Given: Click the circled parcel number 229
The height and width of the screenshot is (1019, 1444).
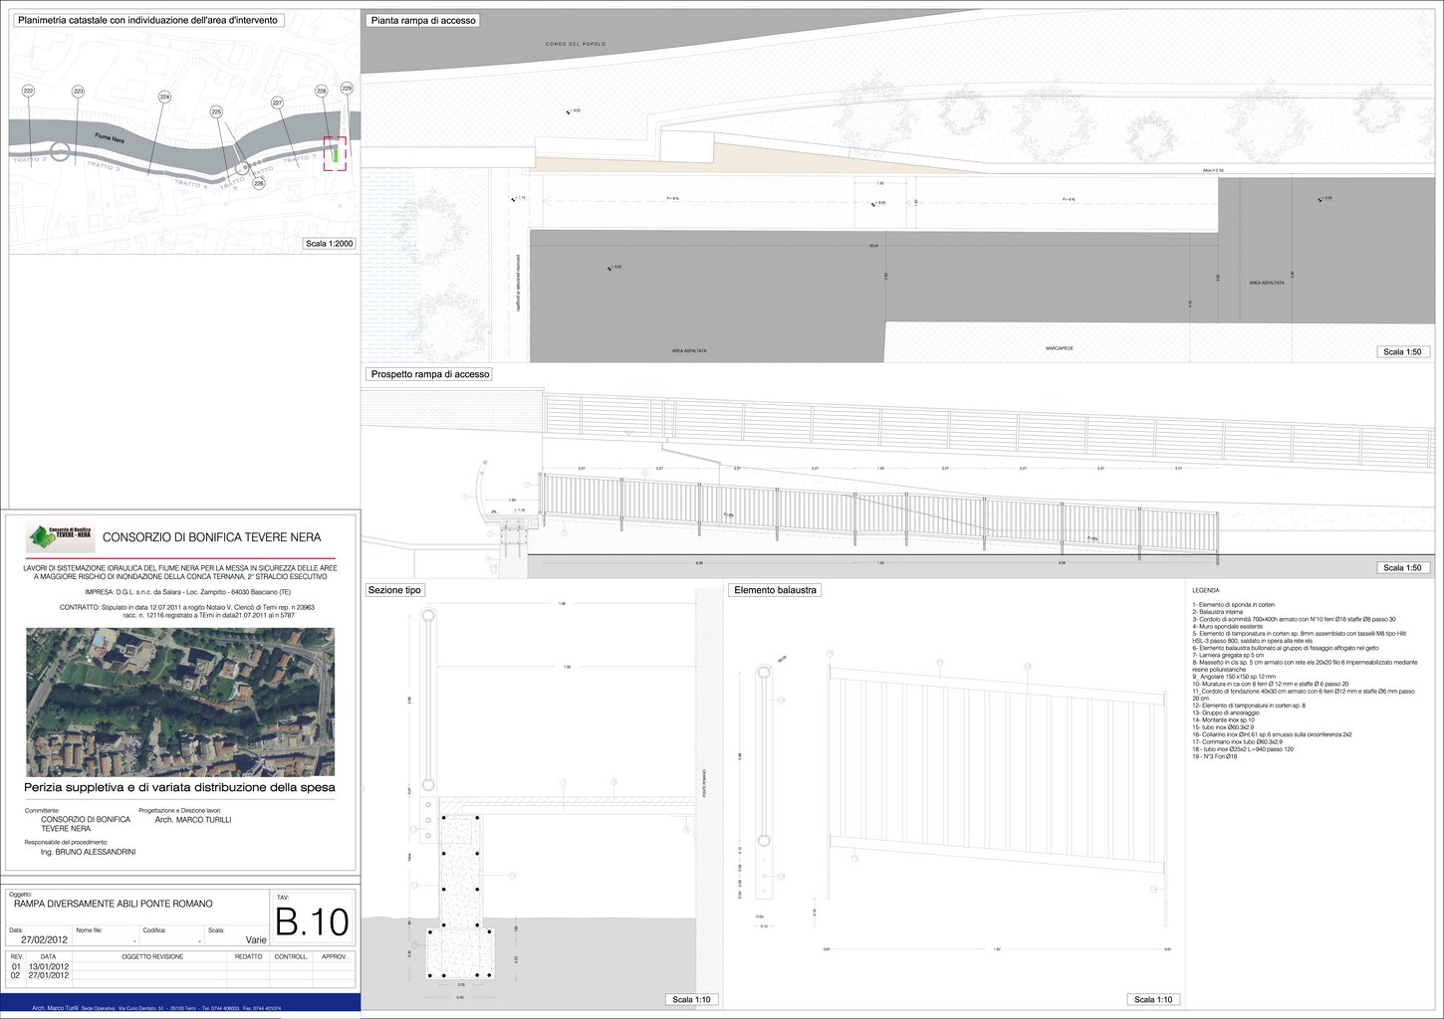Looking at the screenshot, I should [347, 89].
